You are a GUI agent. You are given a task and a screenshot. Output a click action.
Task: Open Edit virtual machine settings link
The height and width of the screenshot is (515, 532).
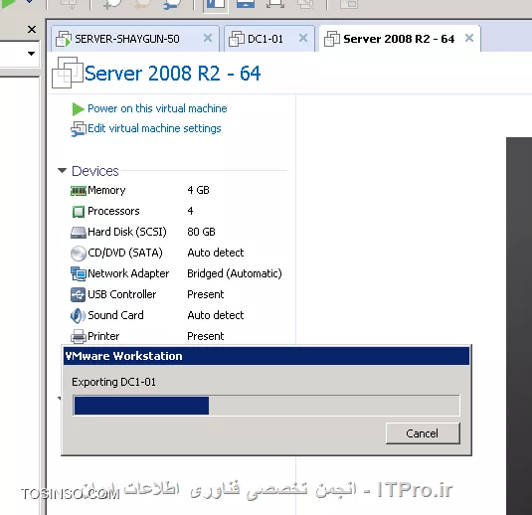[154, 128]
